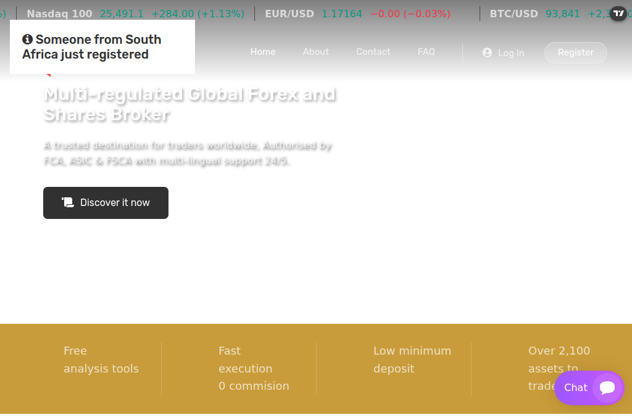Click the Free analysis tools feature text
This screenshot has width=632, height=420.
coord(101,360)
